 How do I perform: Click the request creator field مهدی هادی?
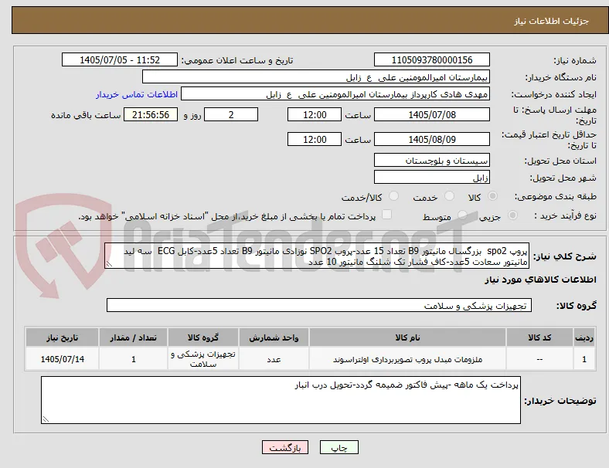(335, 94)
